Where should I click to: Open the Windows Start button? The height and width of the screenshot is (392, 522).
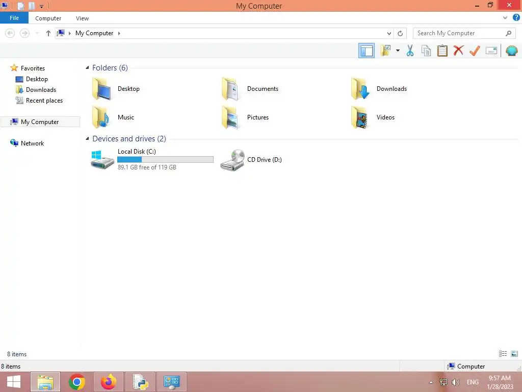point(14,382)
